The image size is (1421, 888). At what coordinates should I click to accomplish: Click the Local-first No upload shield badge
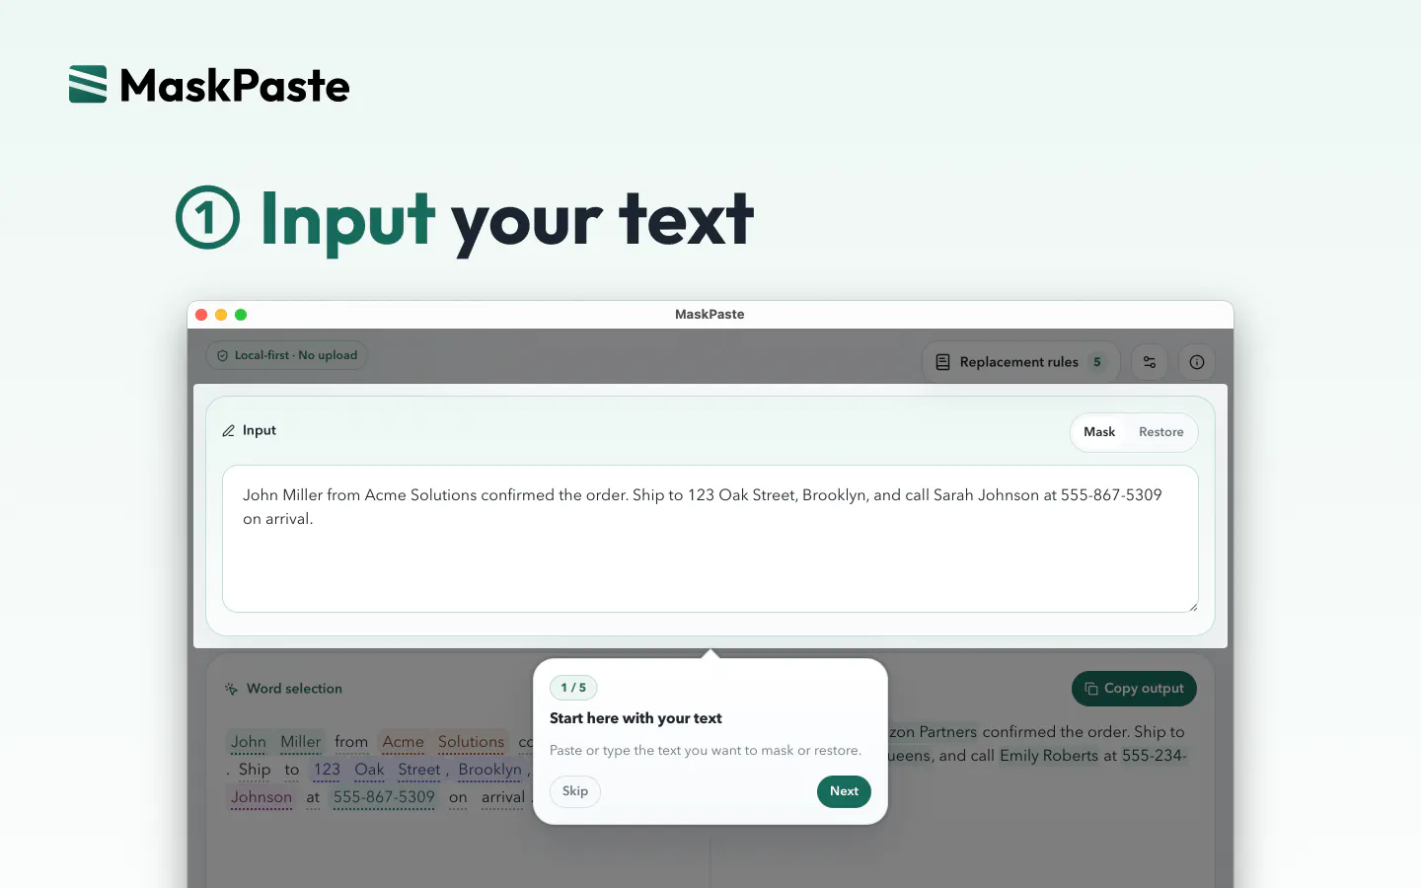click(286, 355)
